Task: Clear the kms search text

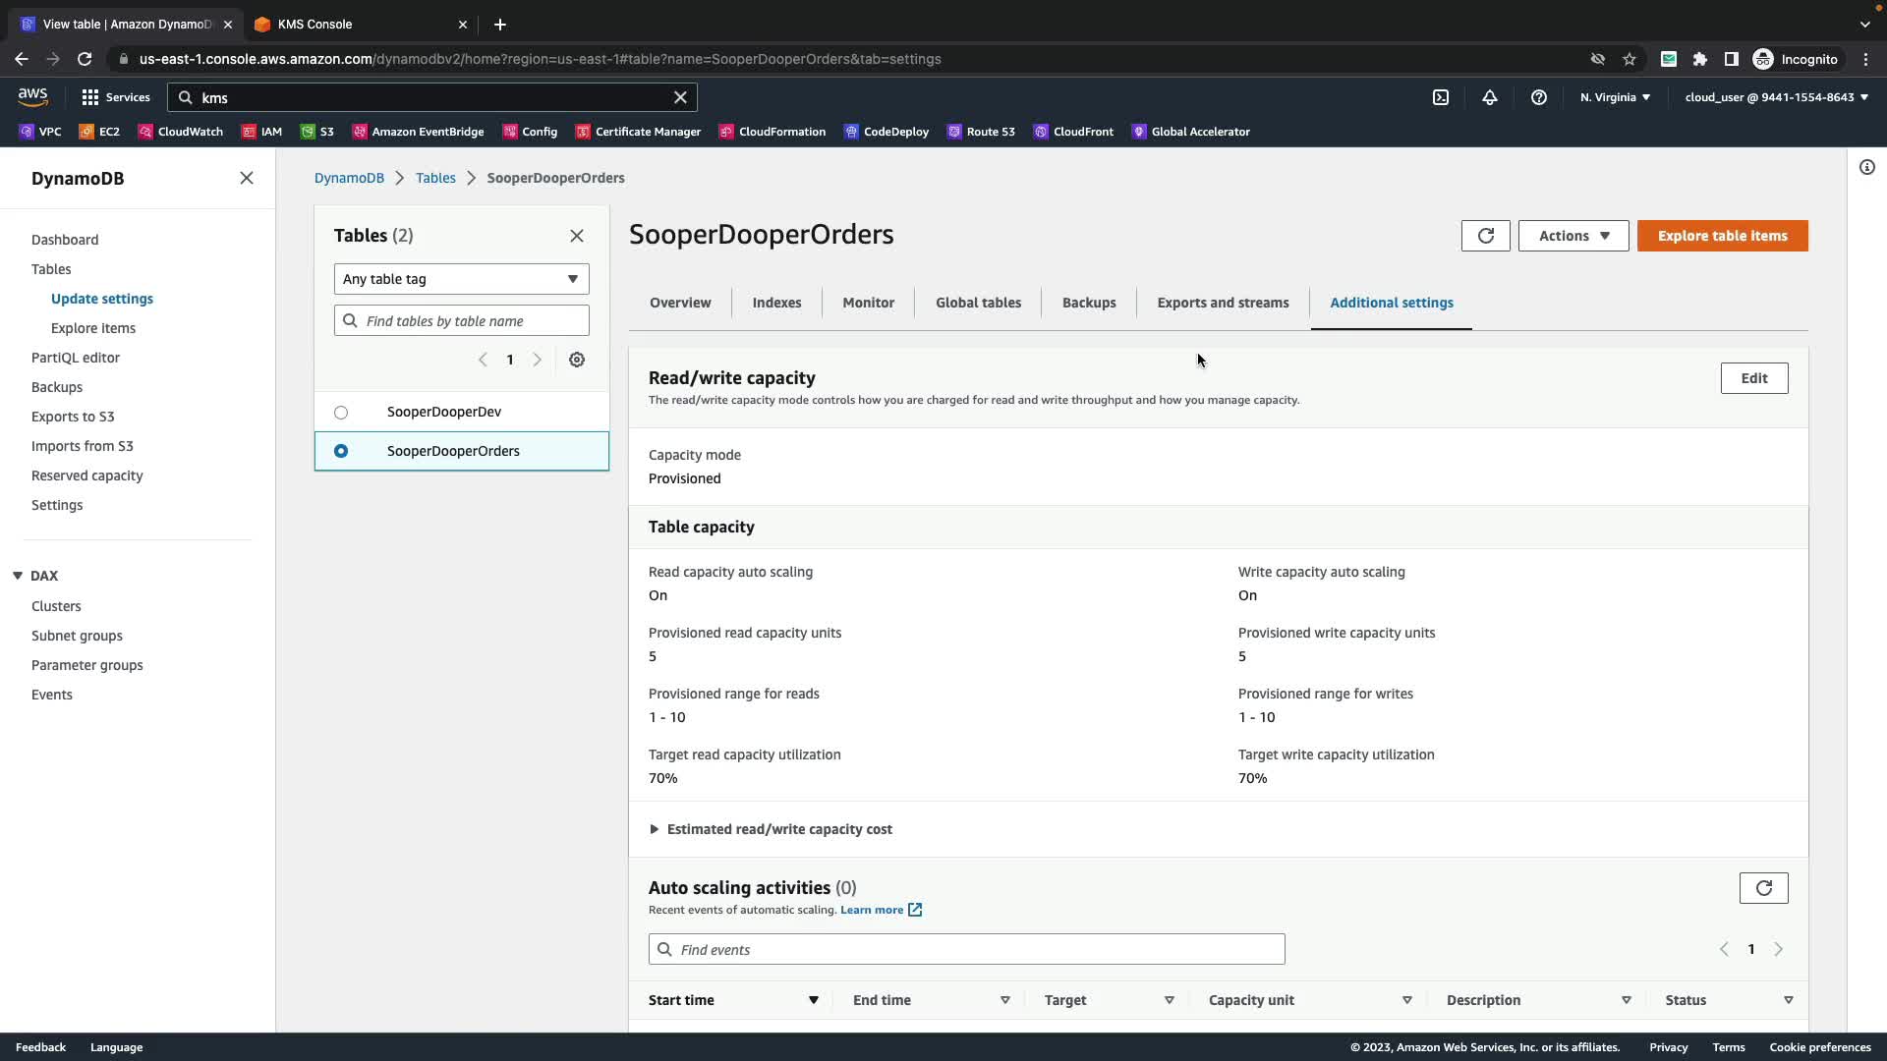Action: 680,97
